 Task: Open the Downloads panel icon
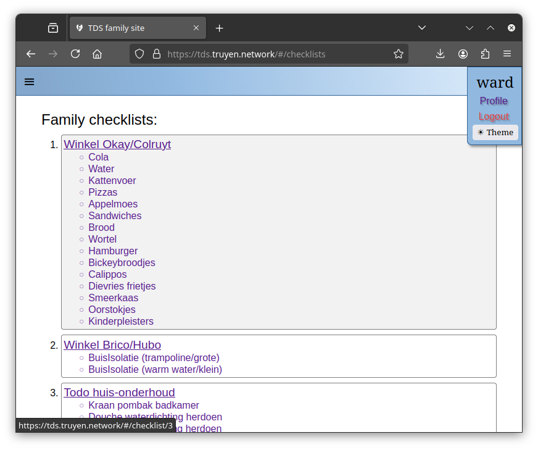(440, 54)
